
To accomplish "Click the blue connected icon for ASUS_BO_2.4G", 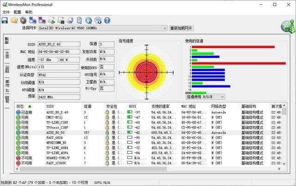I will tap(18, 112).
